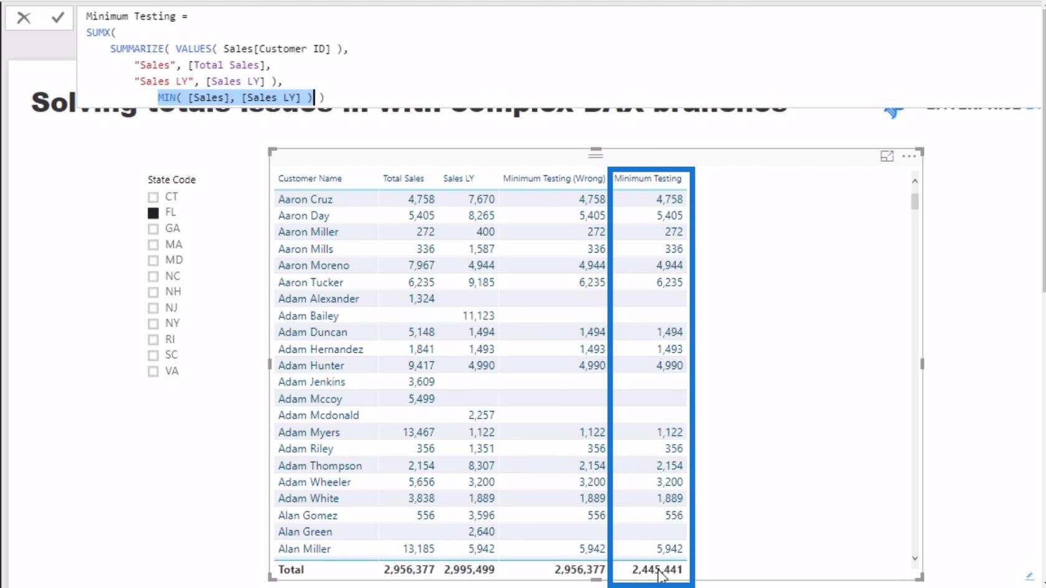Select the Adam Alexander row name
Screen dimensions: 1046x588
click(x=318, y=299)
